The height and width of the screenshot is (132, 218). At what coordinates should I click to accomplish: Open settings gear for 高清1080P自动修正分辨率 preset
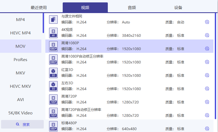[207, 62]
